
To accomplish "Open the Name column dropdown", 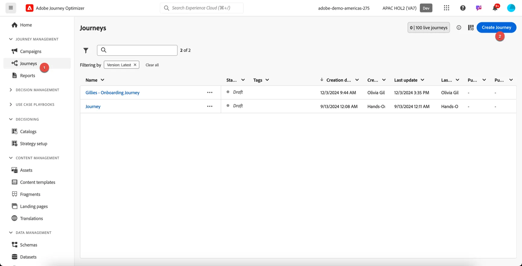I will (102, 80).
